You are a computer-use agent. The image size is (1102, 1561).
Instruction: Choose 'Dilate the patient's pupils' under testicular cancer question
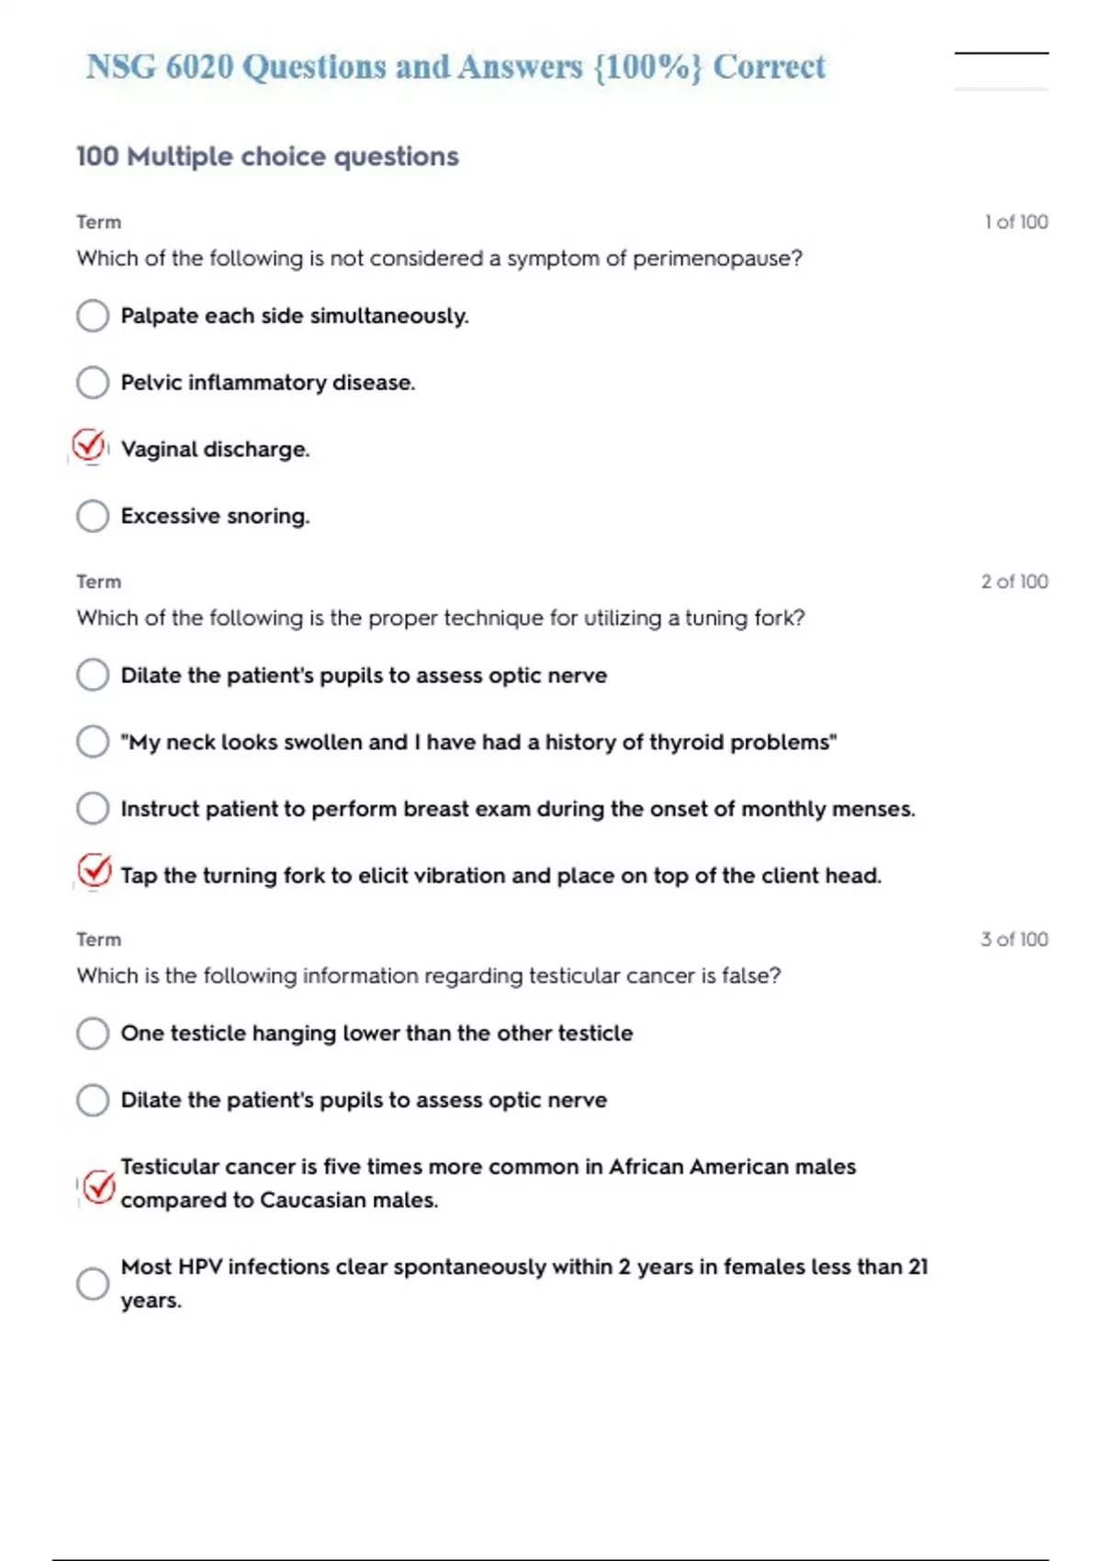click(93, 1100)
